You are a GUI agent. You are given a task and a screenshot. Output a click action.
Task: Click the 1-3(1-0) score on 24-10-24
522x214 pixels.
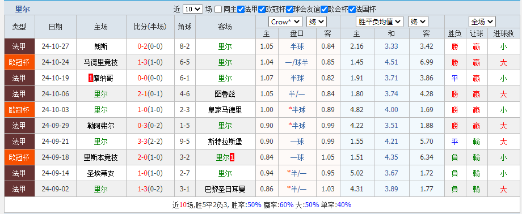click(x=150, y=62)
